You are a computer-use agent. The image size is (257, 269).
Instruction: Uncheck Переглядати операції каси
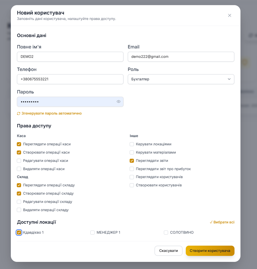pyautogui.click(x=19, y=144)
